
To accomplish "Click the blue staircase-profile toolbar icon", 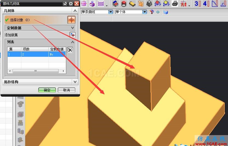I will coord(215,4).
